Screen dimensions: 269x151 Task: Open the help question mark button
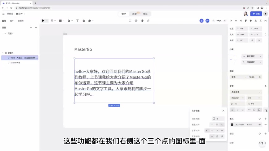(262, 144)
